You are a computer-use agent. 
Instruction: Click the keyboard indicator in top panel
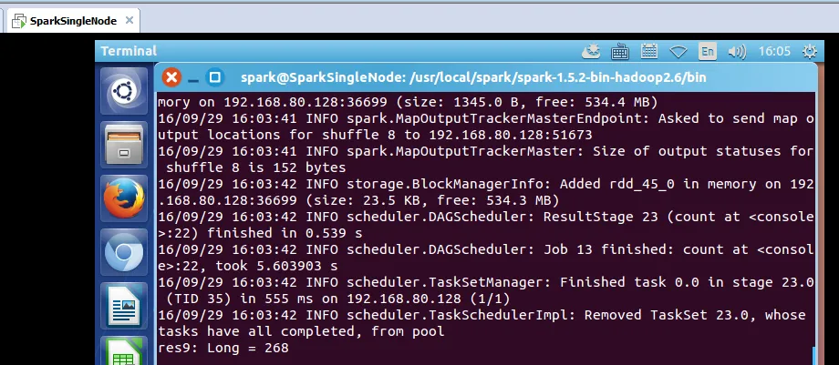(x=620, y=51)
